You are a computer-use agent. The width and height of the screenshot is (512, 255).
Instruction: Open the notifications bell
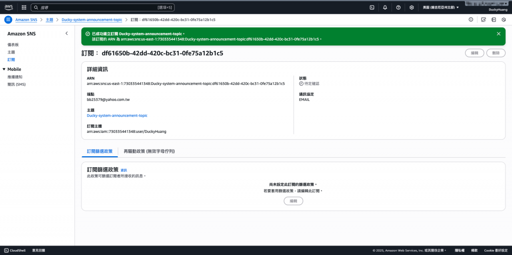385,7
